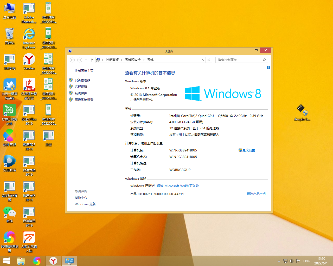Open the Yandex browser desktop icon
The image size is (333, 266).
[x=29, y=62]
